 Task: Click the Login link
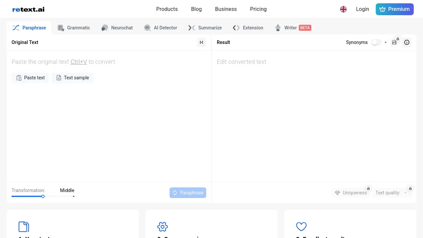point(363,9)
